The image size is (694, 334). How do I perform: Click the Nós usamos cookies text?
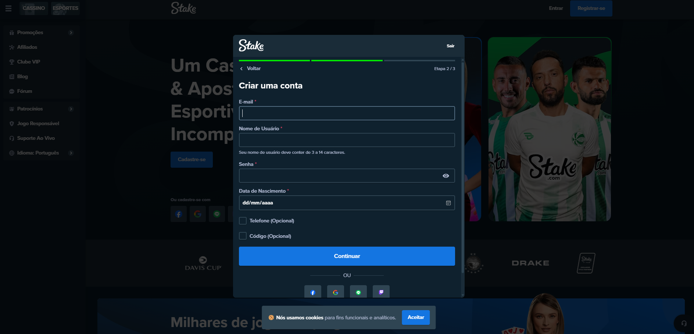(300, 318)
